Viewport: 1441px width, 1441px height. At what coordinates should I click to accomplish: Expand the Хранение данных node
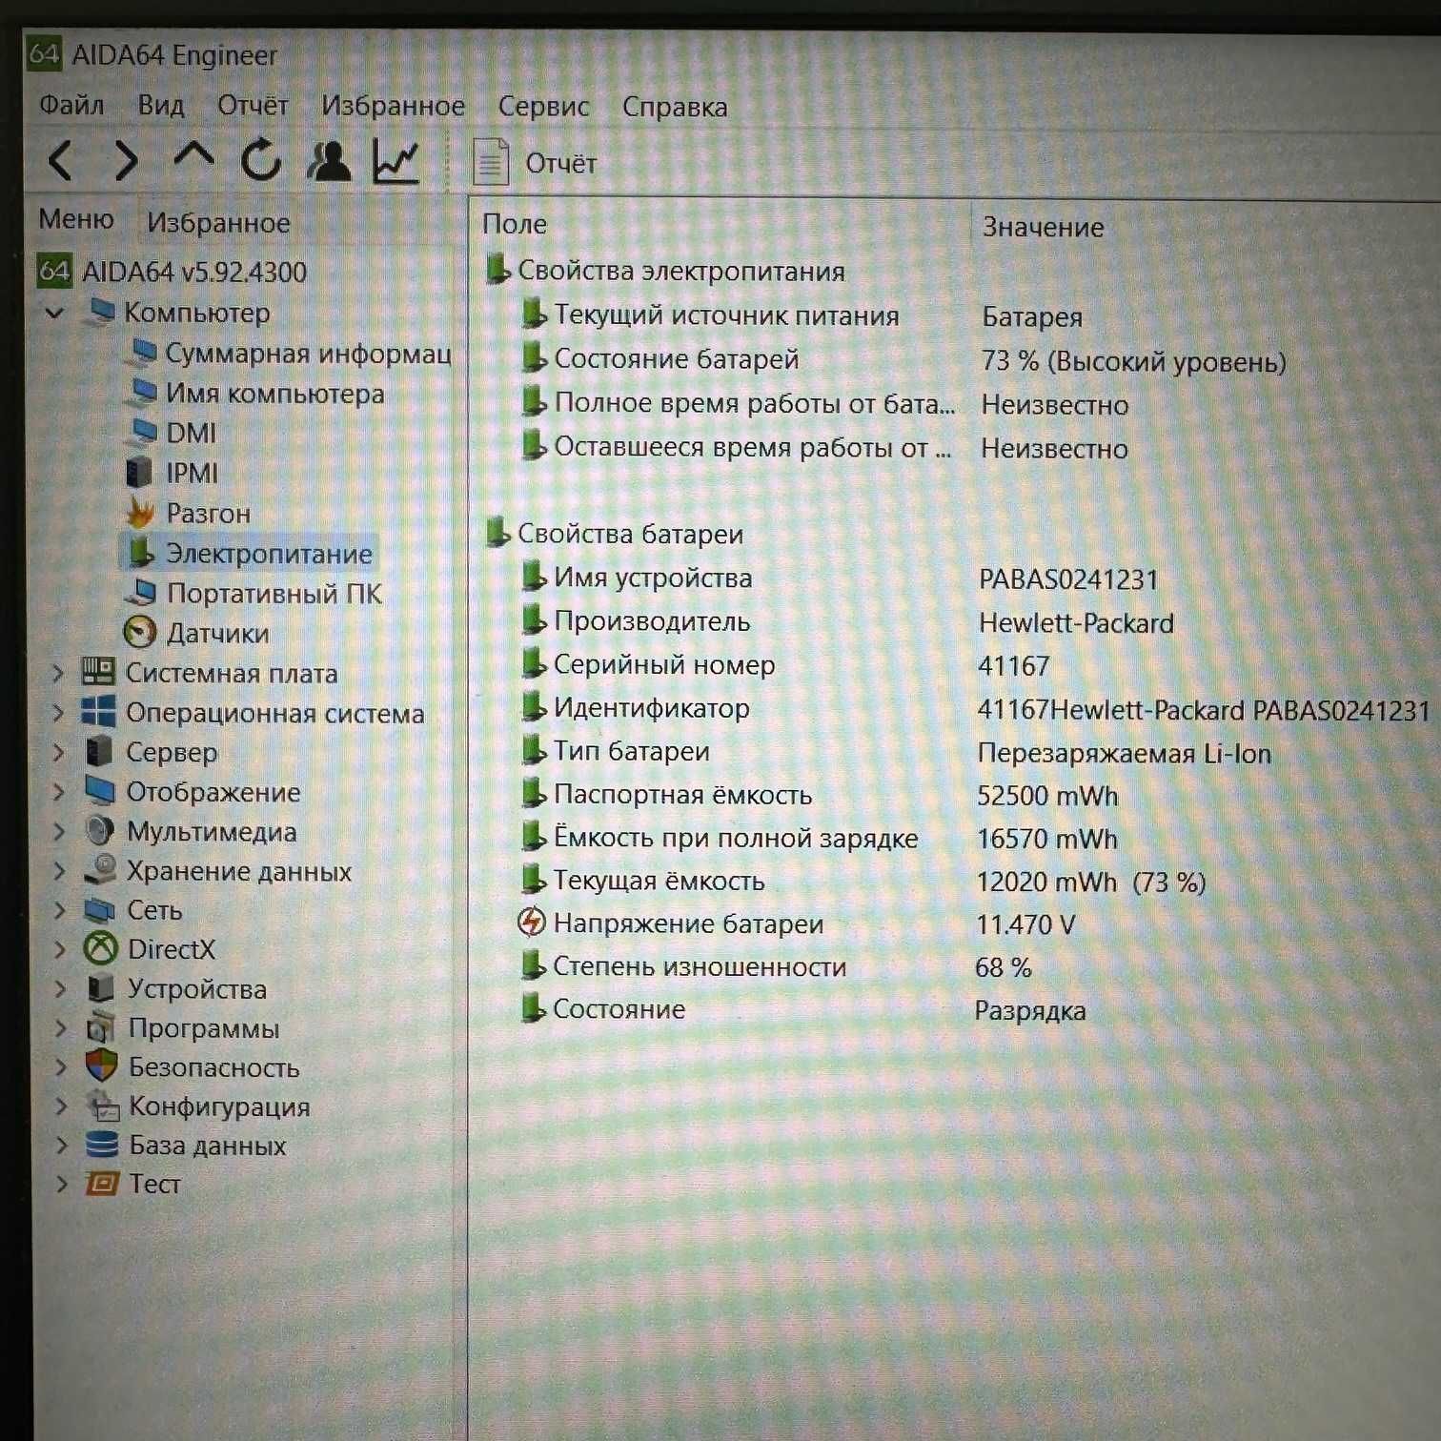tap(59, 870)
